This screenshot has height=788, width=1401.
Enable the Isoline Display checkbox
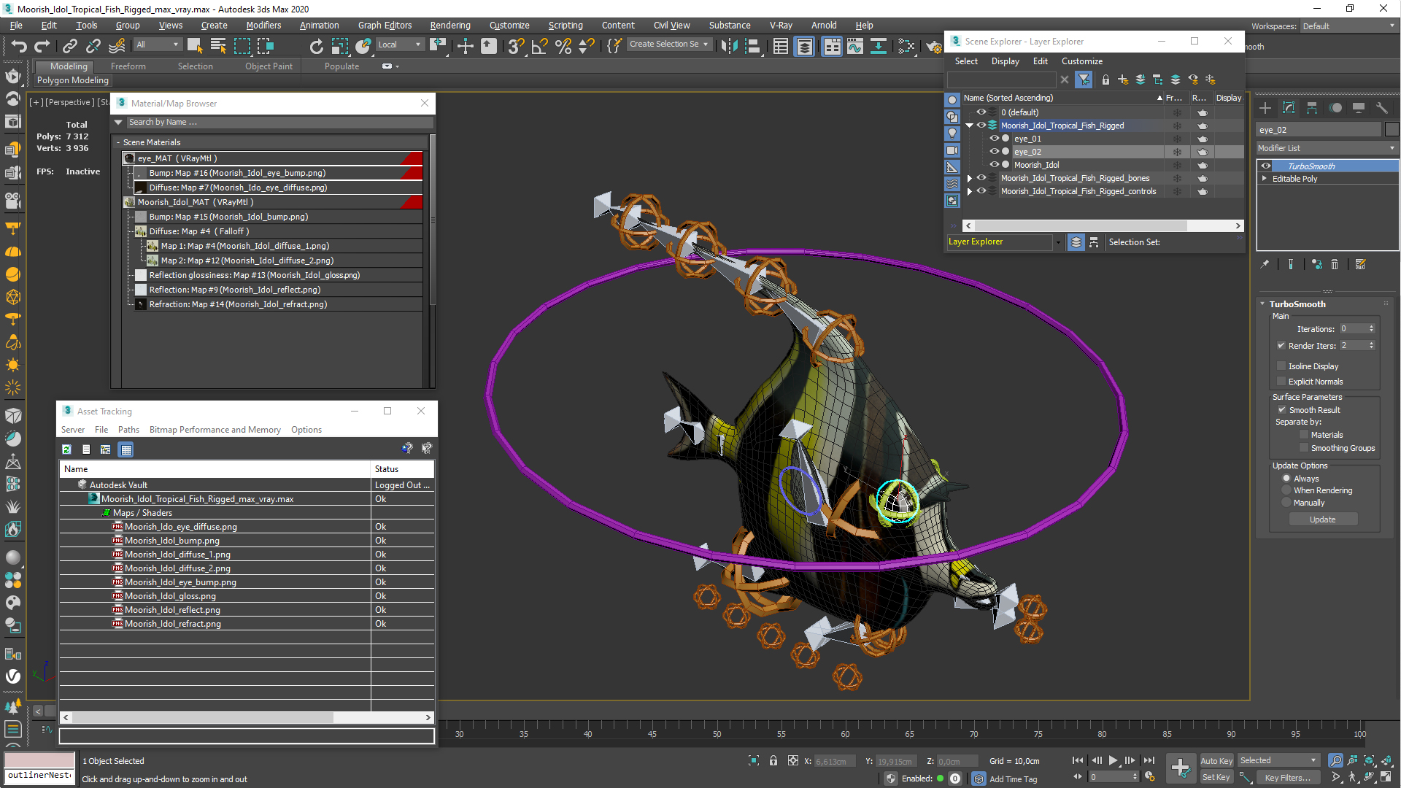pos(1281,366)
